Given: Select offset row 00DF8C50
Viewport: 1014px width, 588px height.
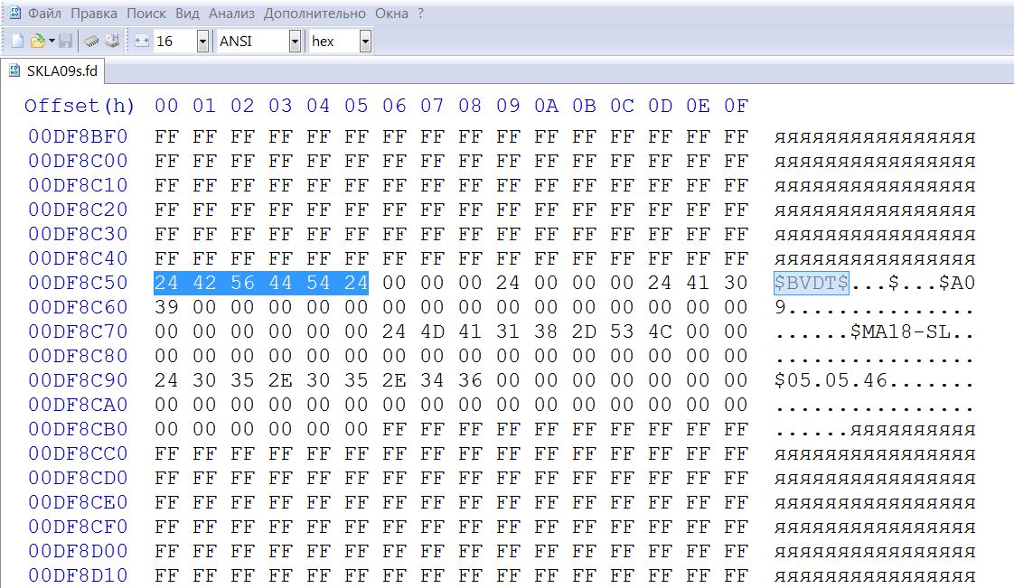Looking at the screenshot, I should [78, 283].
